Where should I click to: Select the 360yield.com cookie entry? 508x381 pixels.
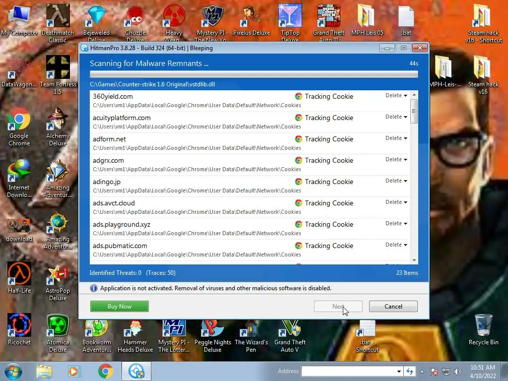(250, 101)
